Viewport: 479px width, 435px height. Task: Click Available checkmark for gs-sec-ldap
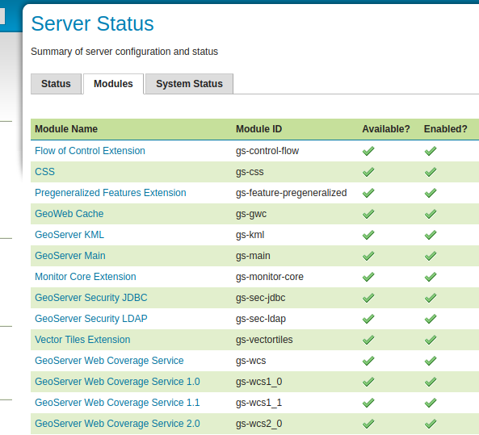coord(368,319)
